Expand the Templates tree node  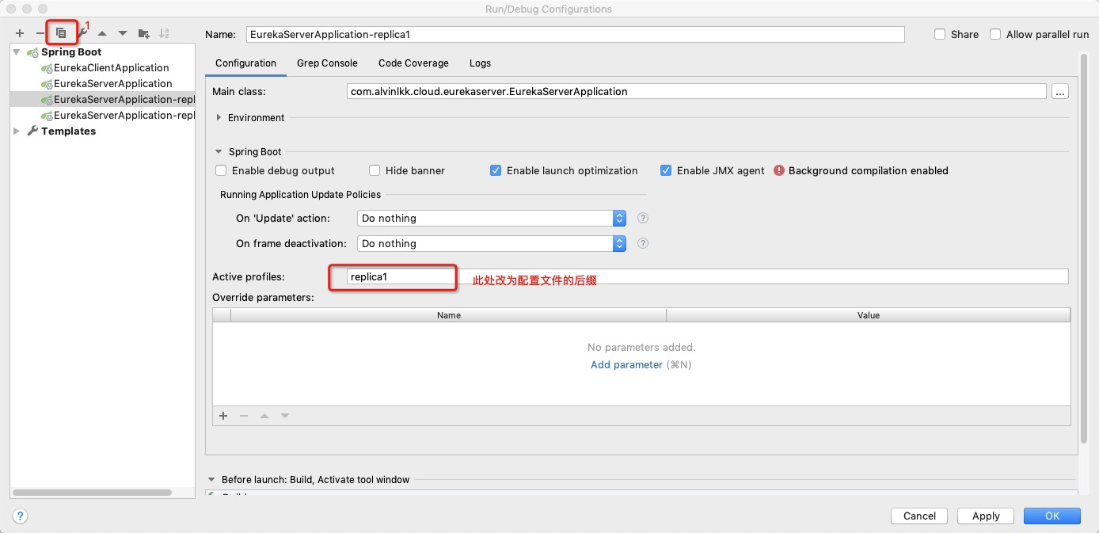click(x=17, y=131)
